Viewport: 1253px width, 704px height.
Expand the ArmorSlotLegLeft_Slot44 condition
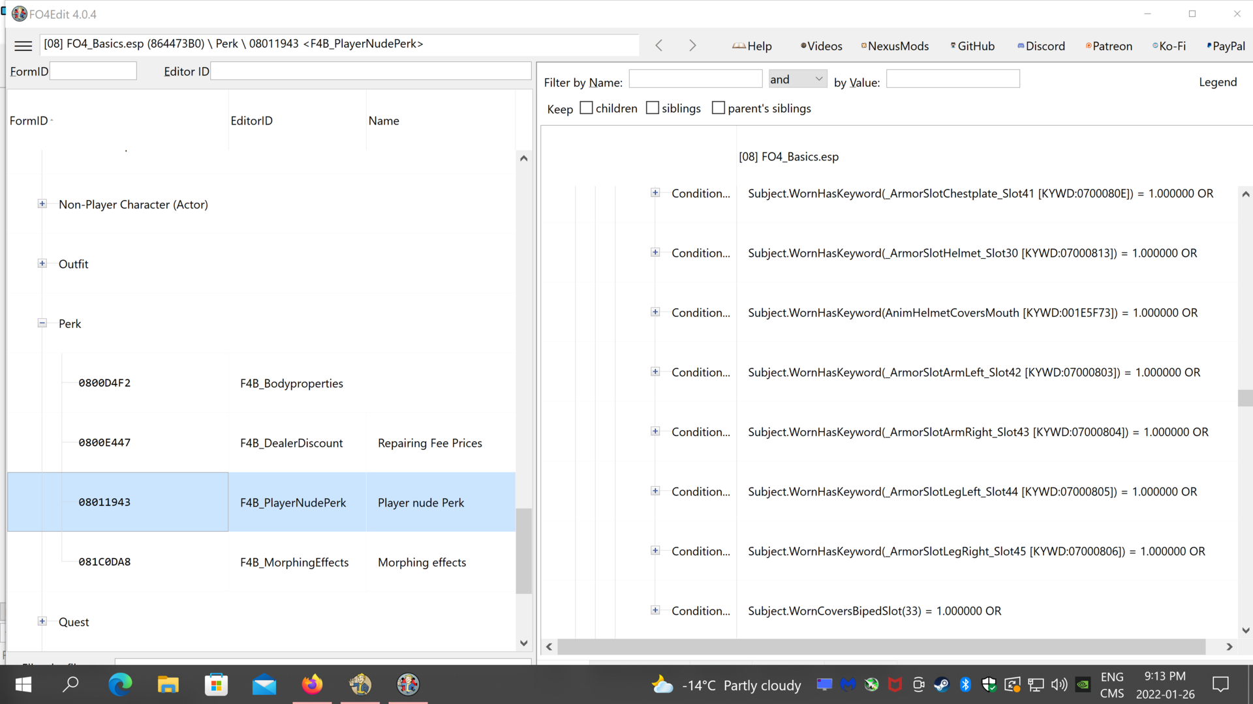(x=655, y=491)
